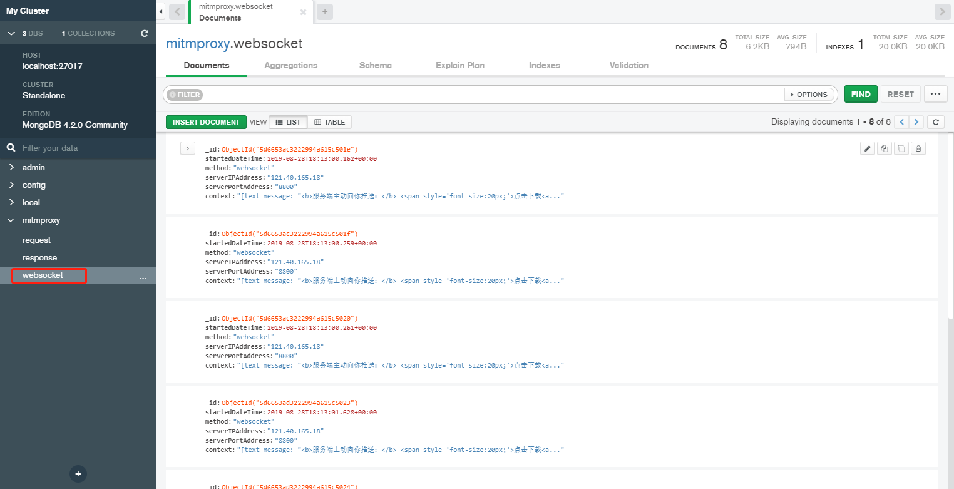This screenshot has width=954, height=489.
Task: Expand query OPTIONS
Action: pos(810,95)
